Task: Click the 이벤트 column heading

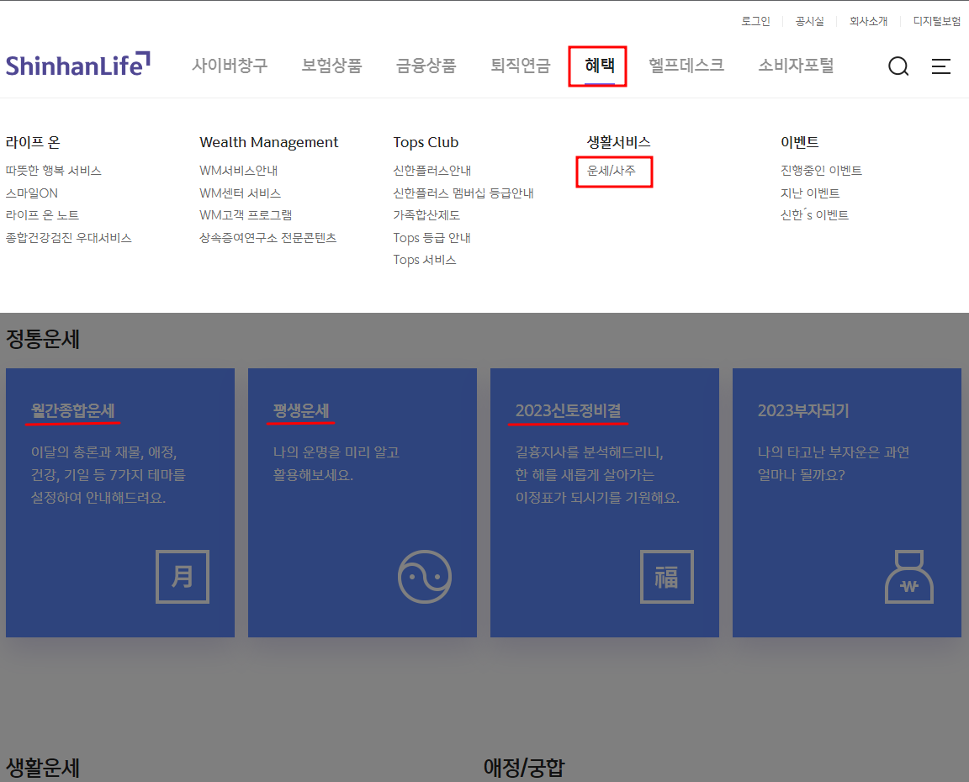Action: 800,142
